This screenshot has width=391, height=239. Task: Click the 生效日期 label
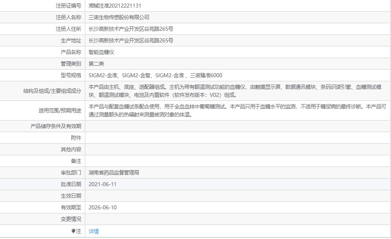71,196
